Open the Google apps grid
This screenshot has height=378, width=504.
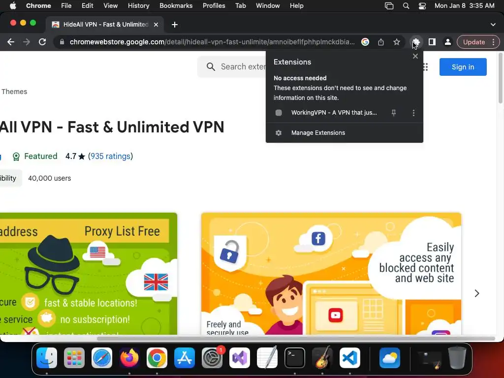pyautogui.click(x=426, y=67)
